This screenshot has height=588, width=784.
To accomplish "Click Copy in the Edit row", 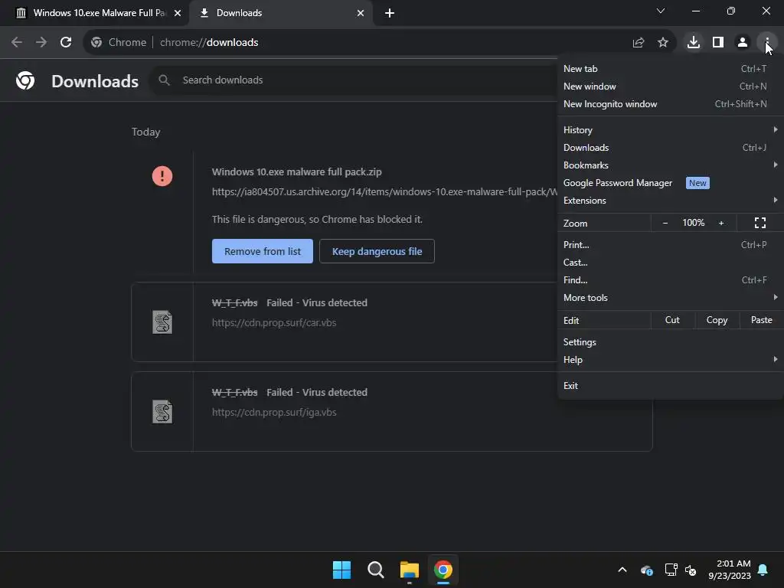I will click(717, 320).
